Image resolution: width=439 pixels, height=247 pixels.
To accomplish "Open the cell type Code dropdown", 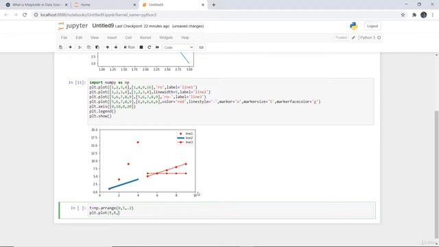I will click(x=178, y=47).
